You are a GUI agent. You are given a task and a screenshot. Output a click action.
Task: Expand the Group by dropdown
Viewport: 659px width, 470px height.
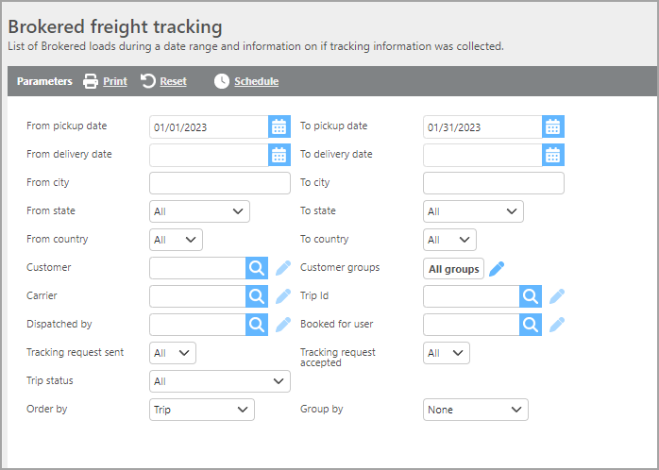click(x=475, y=410)
